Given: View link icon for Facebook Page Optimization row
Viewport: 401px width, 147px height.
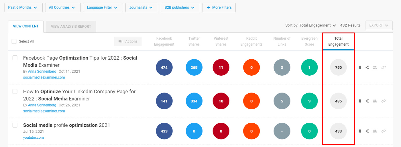Looking at the screenshot, I should (384, 68).
